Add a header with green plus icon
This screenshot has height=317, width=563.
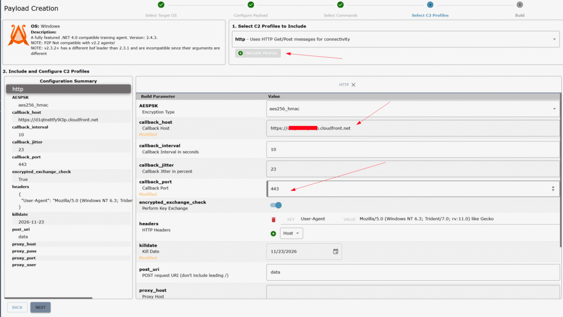tap(273, 233)
